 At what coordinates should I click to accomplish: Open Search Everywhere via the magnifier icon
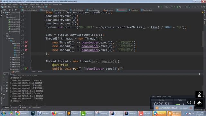click(x=201, y=7)
